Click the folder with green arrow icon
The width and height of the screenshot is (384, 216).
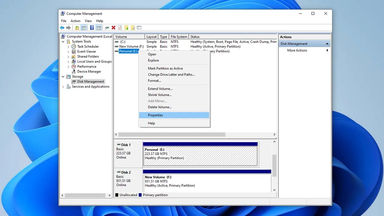tap(126, 28)
